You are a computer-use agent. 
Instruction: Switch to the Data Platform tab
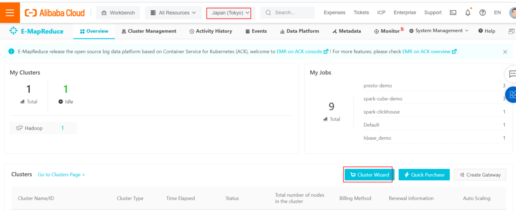300,31
